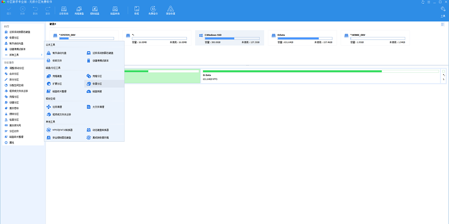This screenshot has width=449, height=224.
Task: Click the 重做 (Redo) arrow in toolbar
Action: [48, 10]
